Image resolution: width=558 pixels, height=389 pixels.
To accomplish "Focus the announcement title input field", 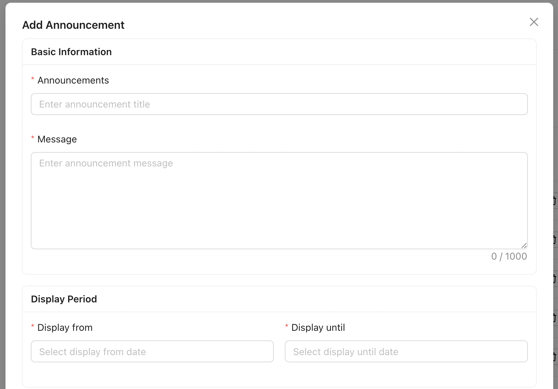I will click(x=279, y=104).
